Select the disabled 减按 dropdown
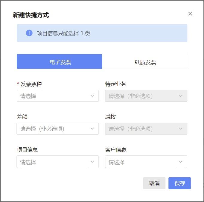This screenshot has width=204, height=202. [142, 129]
